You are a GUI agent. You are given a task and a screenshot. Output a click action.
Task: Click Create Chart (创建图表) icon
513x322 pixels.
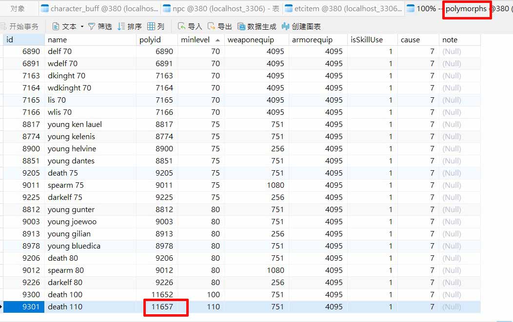click(x=285, y=26)
